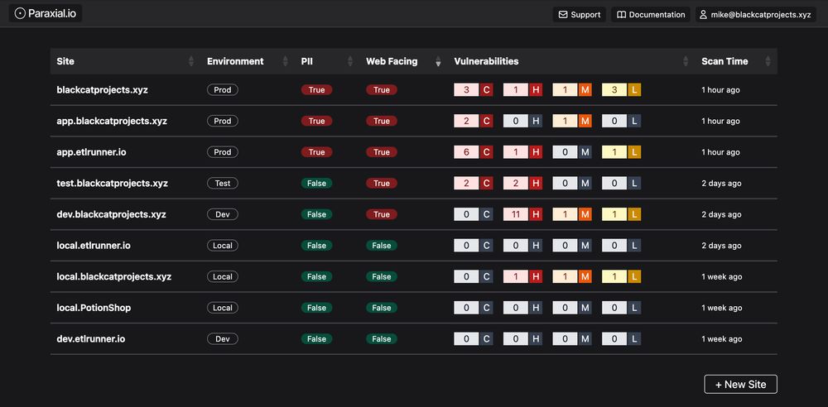Click high count 2 for test.blackcatprojects.xyz
This screenshot has height=407, width=828.
(516, 183)
